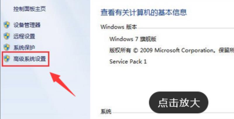Click the shield icon beside 高级系统设置

[x=7, y=59]
